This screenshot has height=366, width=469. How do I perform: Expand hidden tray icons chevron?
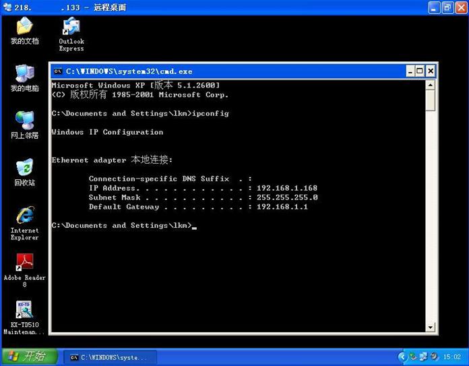point(402,357)
